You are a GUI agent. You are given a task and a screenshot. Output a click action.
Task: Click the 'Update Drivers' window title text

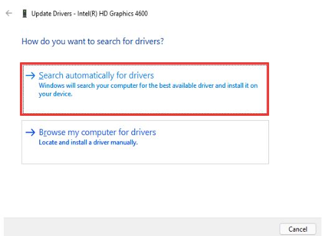point(52,14)
